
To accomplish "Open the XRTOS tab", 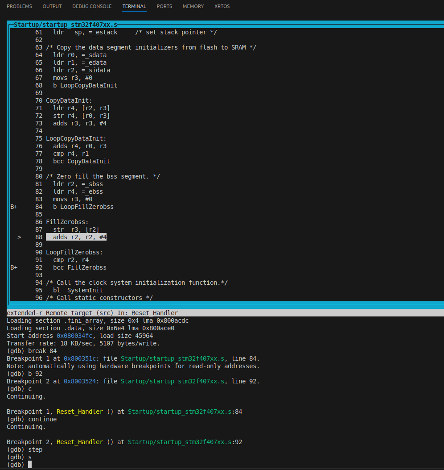I will pyautogui.click(x=222, y=6).
